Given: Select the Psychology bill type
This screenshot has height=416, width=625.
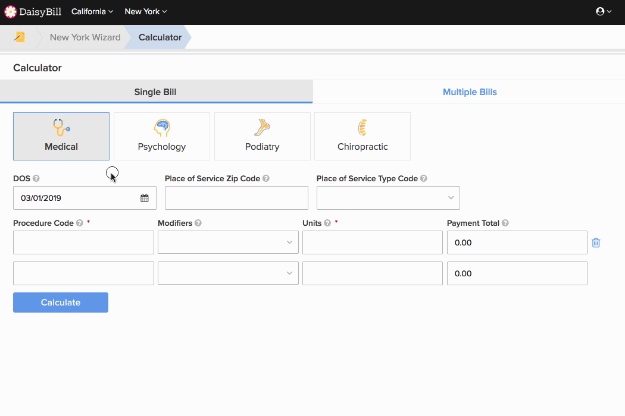Looking at the screenshot, I should [162, 136].
